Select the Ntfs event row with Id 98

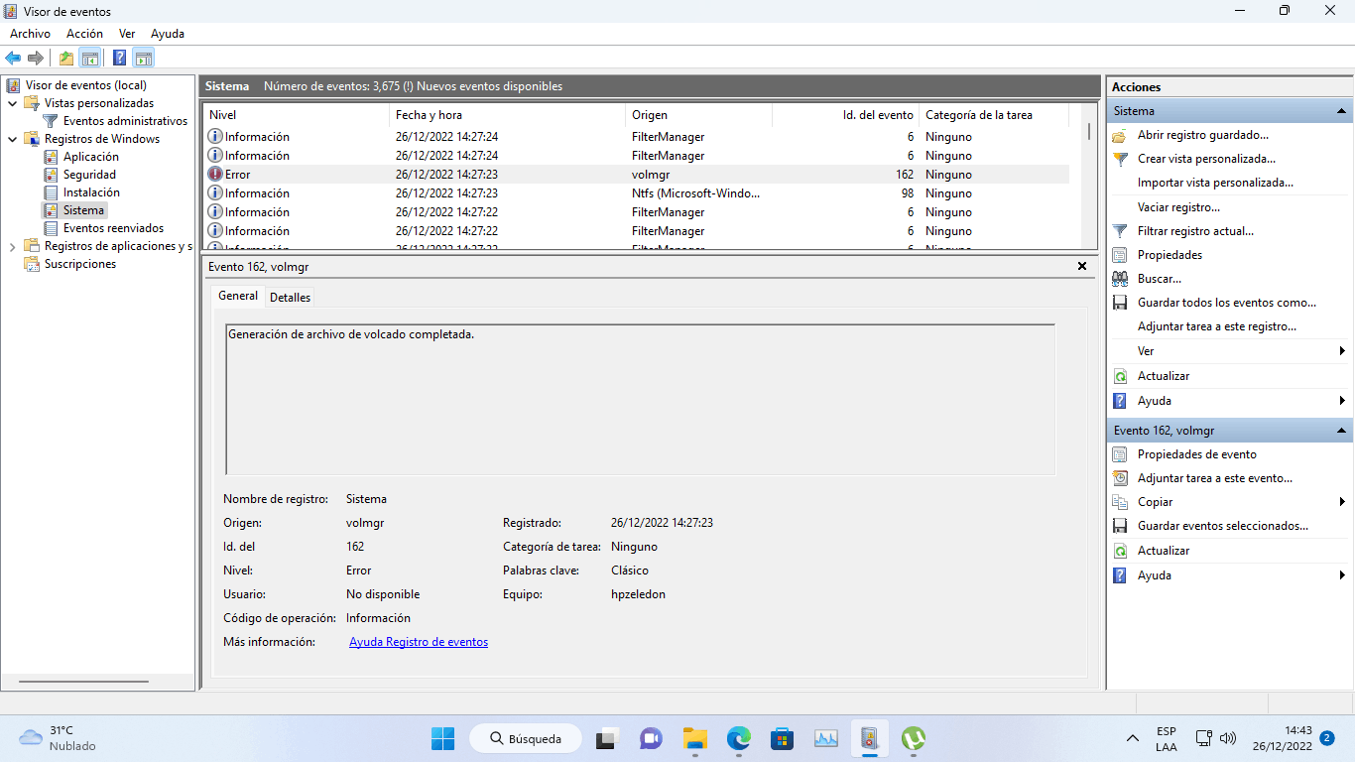tap(636, 193)
